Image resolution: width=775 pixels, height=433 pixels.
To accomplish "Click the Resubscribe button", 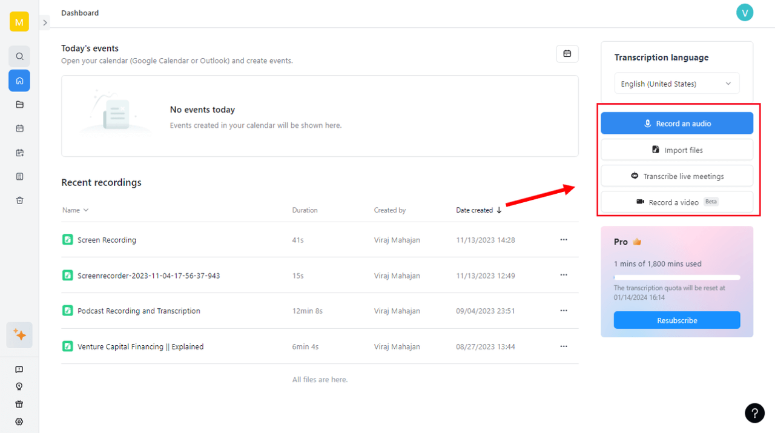I will pyautogui.click(x=677, y=320).
